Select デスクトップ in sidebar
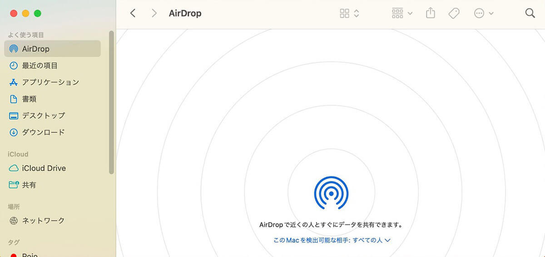The width and height of the screenshot is (545, 257). pos(52,116)
